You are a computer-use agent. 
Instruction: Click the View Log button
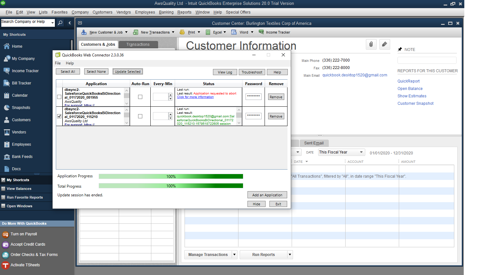225,72
